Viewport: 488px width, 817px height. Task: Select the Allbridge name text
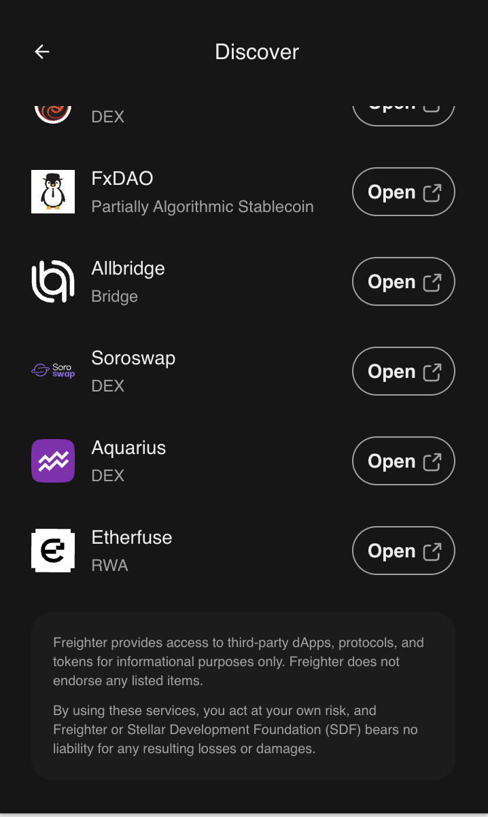pyautogui.click(x=128, y=268)
